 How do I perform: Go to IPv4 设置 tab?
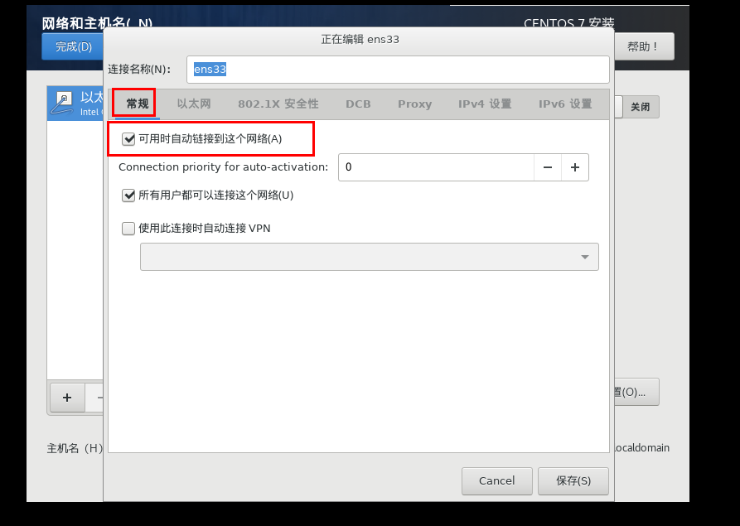485,104
